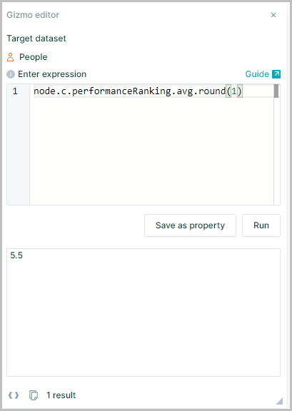Image resolution: width=292 pixels, height=411 pixels.
Task: Click the Save as property button
Action: click(x=190, y=225)
